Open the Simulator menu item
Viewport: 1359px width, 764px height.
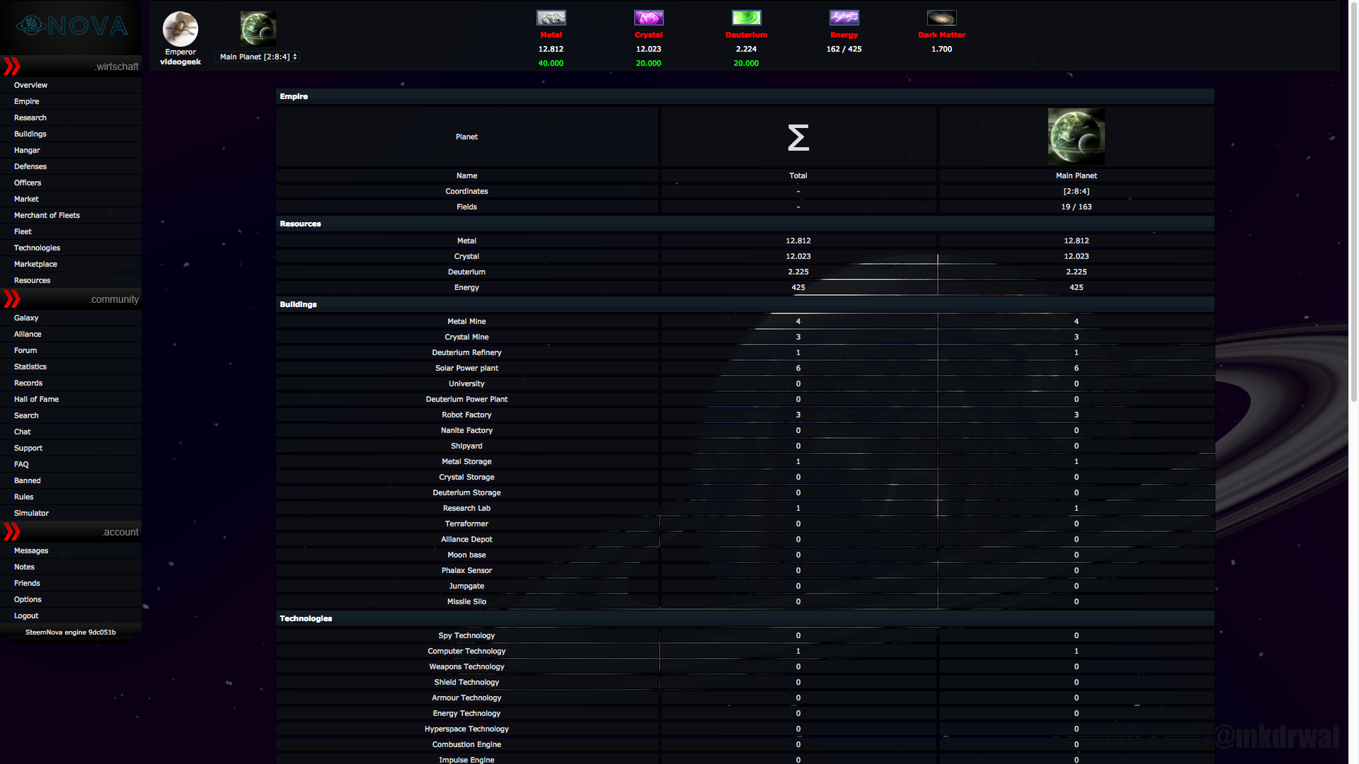[31, 513]
